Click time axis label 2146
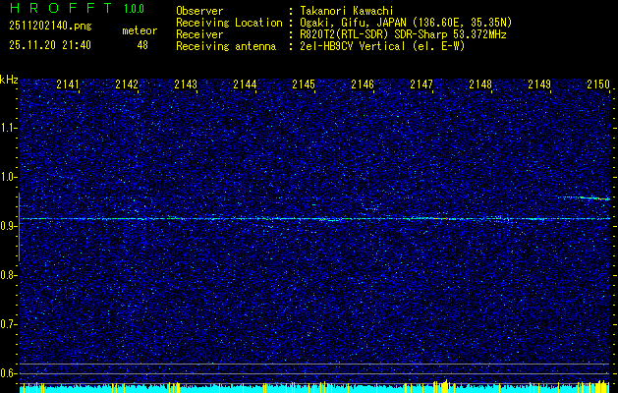Viewport: 618px width, 393px height. [363, 84]
